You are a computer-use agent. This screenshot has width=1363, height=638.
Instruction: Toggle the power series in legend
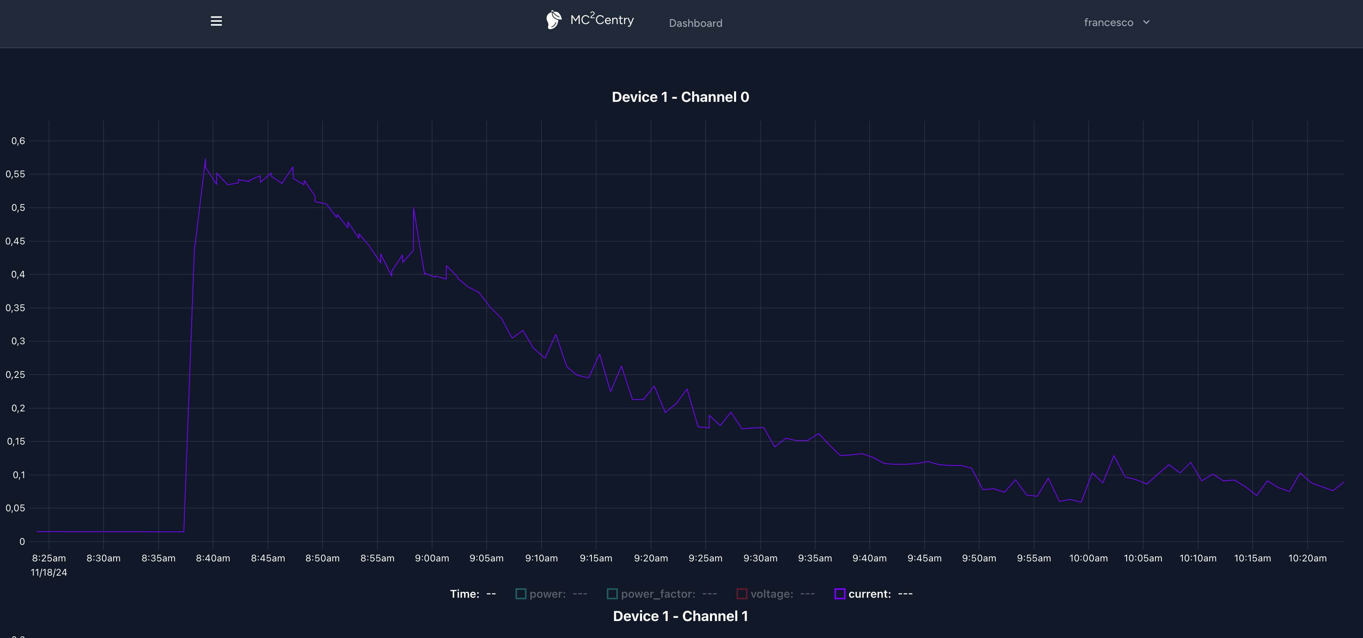pos(521,594)
